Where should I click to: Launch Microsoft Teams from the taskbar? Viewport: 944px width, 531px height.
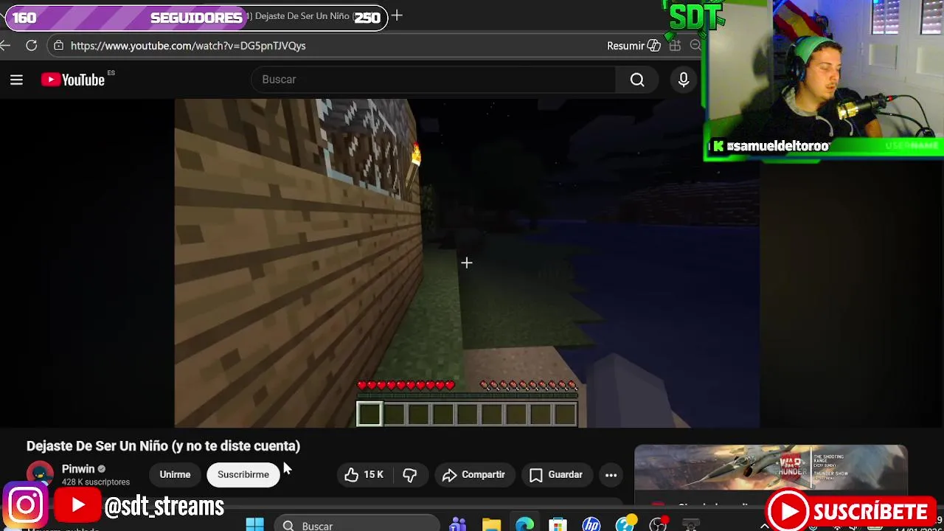click(458, 525)
